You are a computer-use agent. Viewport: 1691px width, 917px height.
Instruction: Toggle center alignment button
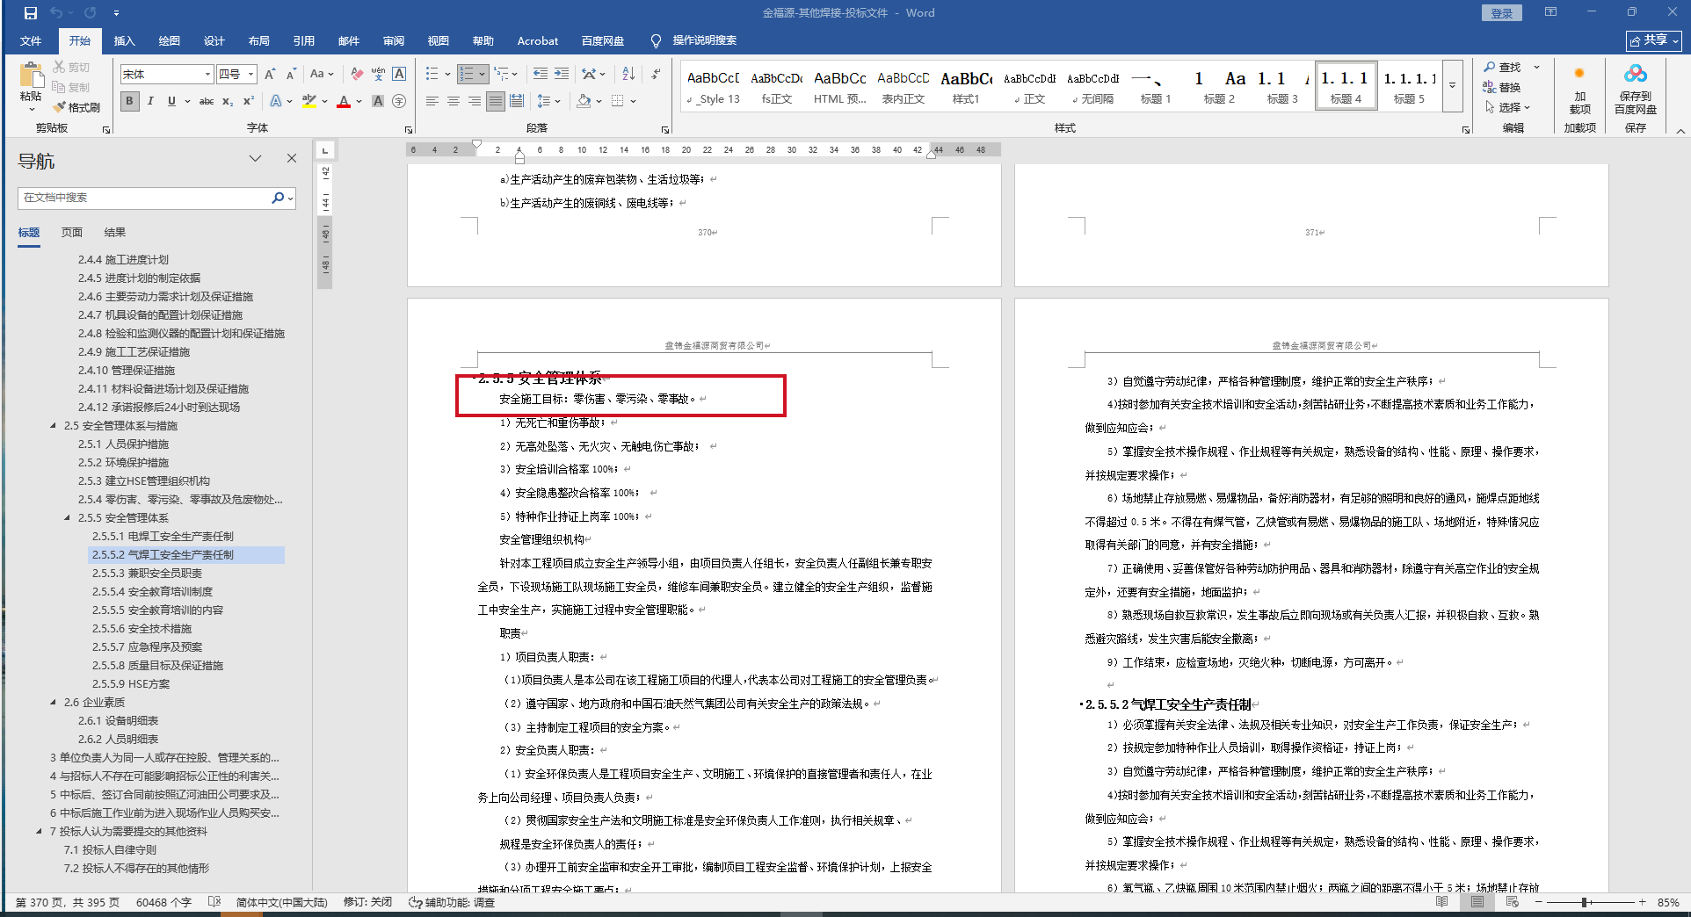pos(454,101)
